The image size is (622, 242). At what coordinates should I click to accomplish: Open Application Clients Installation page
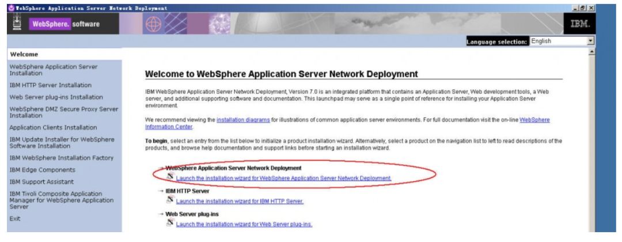(53, 128)
